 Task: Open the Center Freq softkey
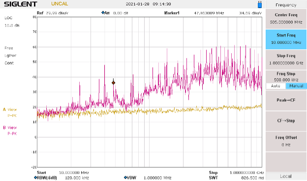point(286,19)
